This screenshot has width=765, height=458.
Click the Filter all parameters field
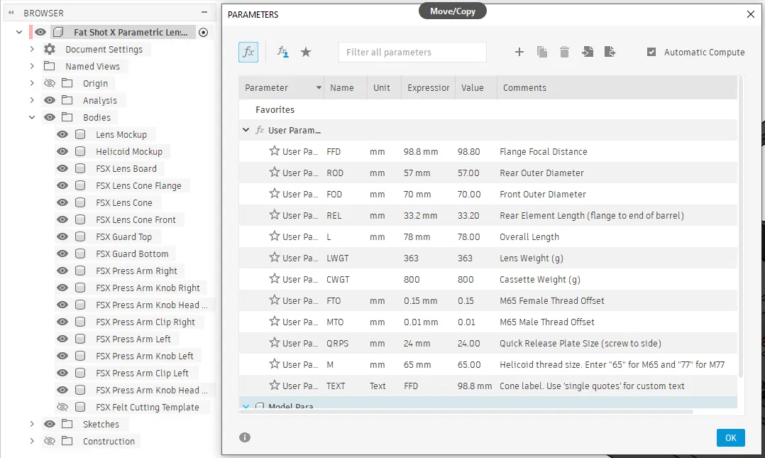(x=412, y=53)
